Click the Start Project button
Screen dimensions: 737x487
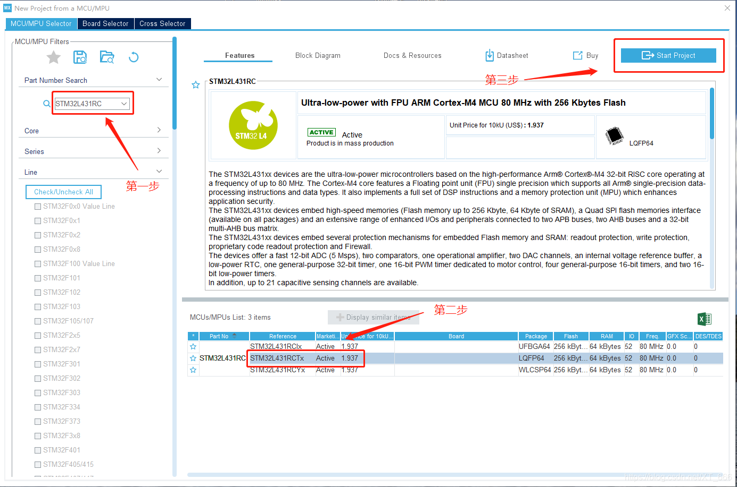click(x=668, y=55)
